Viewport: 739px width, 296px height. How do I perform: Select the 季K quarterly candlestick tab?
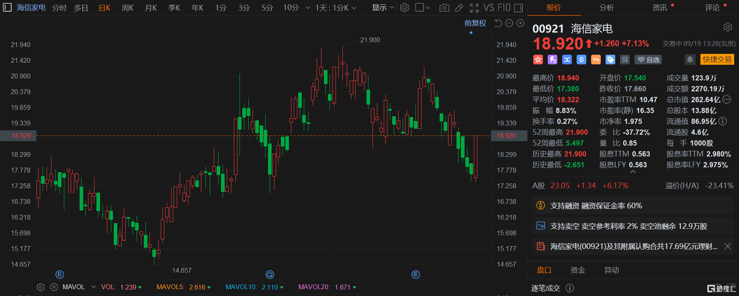(174, 8)
